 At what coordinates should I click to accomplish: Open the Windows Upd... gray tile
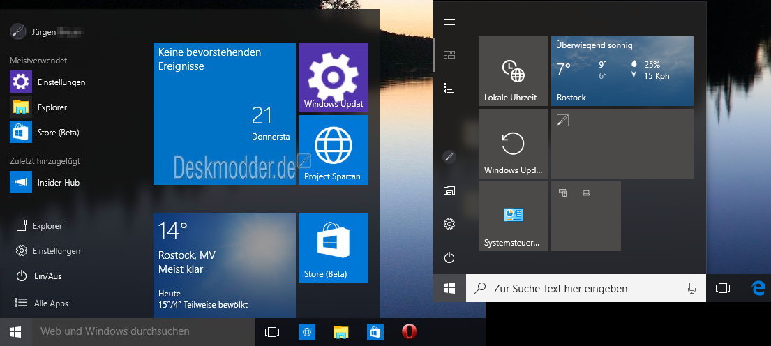click(514, 144)
